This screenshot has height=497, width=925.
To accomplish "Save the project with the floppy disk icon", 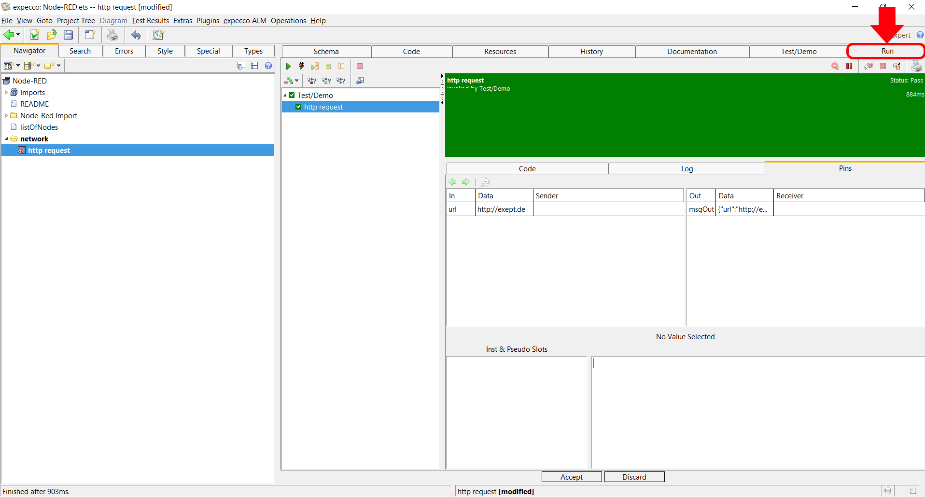I will (69, 35).
